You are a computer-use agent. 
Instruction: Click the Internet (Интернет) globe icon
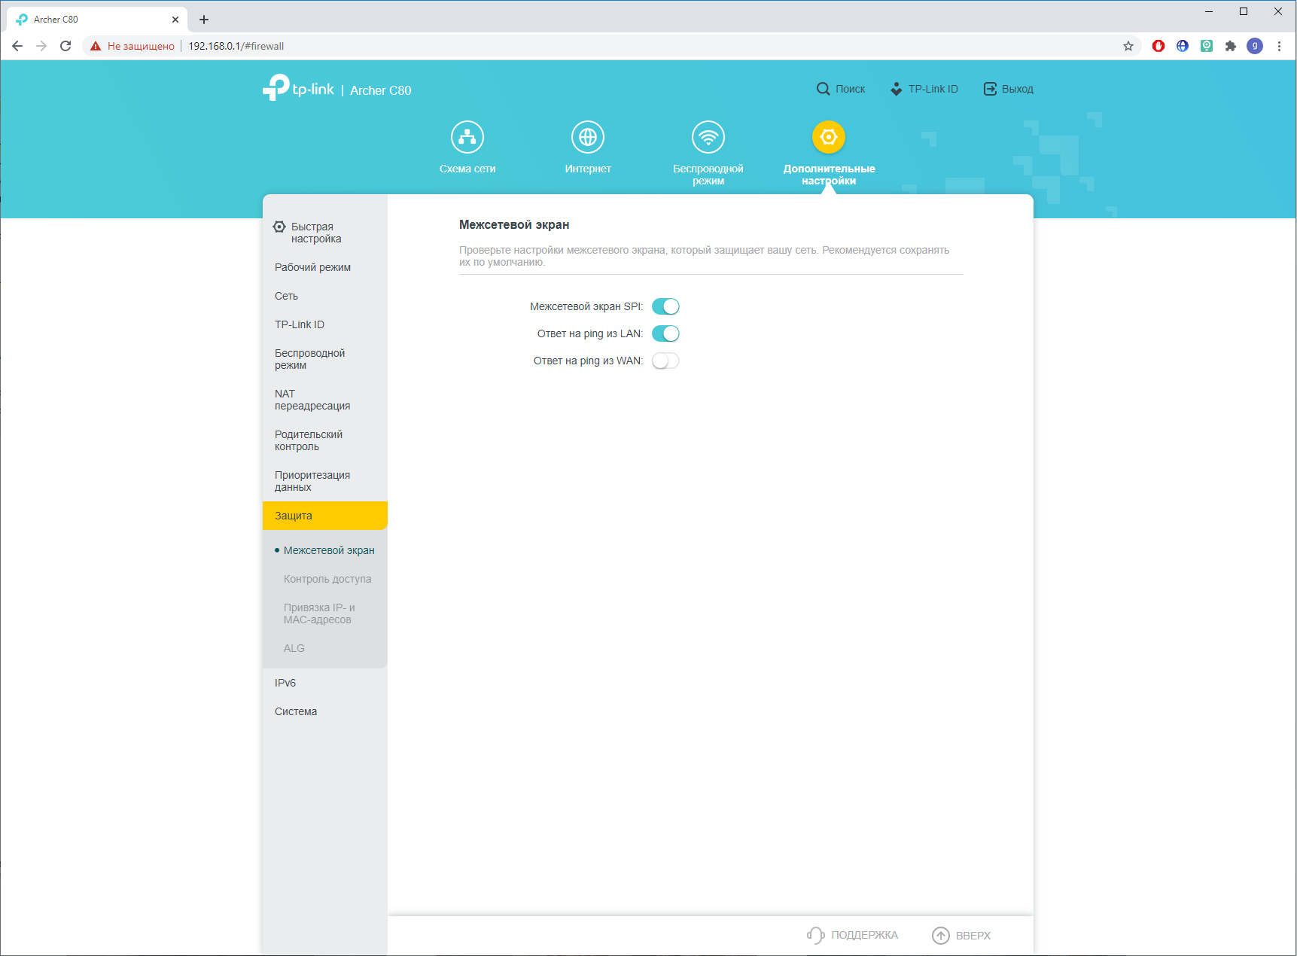587,137
